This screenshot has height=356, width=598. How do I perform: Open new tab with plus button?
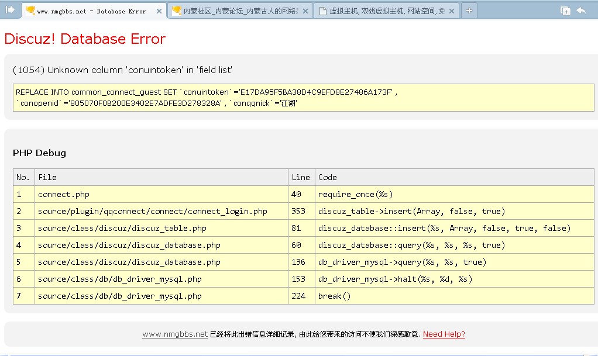click(469, 11)
